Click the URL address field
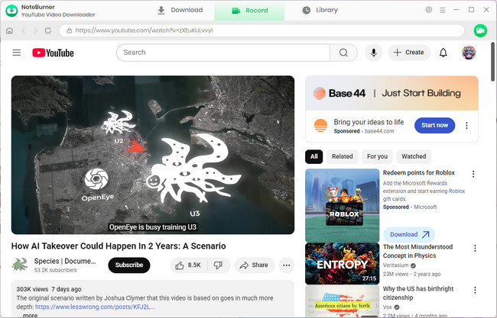Screen dimensions: 497x318 [261, 31]
